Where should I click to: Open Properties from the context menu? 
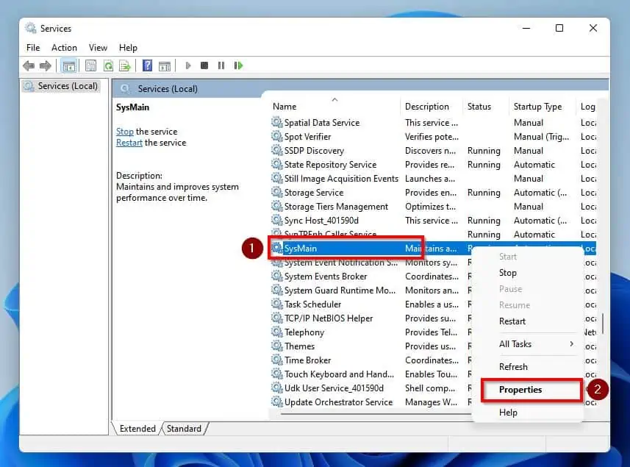point(520,390)
